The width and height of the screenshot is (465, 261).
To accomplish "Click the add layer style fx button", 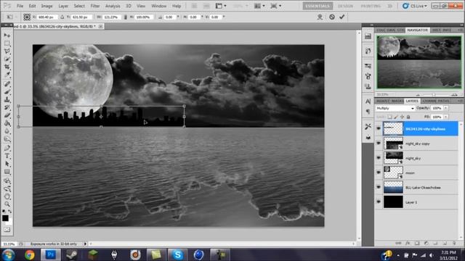I will click(x=408, y=243).
